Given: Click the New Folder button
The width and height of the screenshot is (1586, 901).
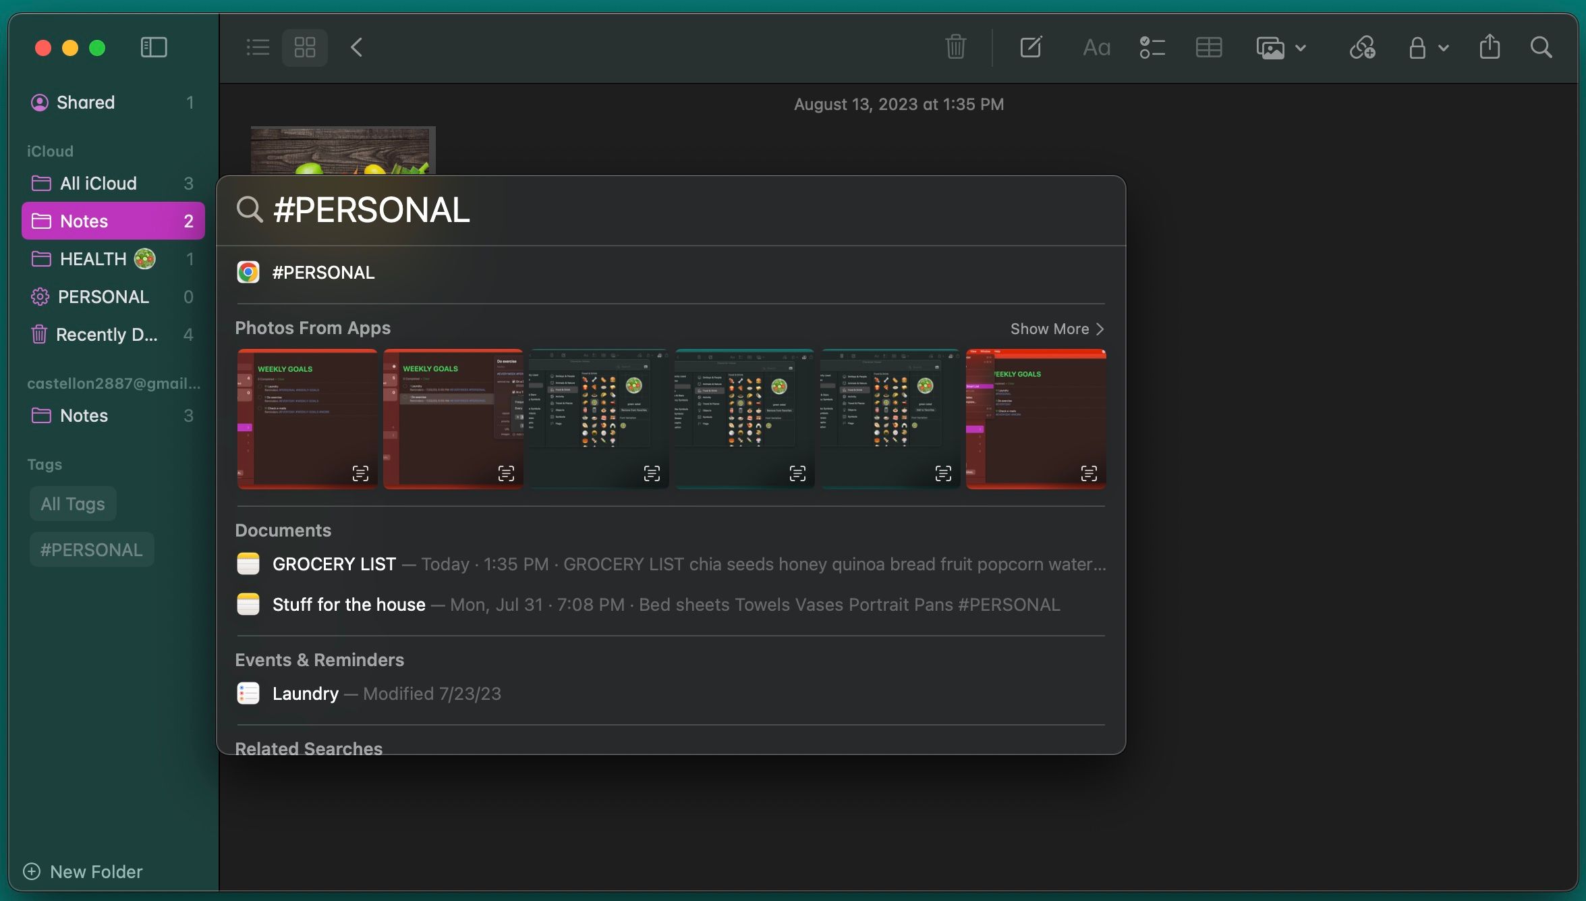Looking at the screenshot, I should [x=83, y=871].
